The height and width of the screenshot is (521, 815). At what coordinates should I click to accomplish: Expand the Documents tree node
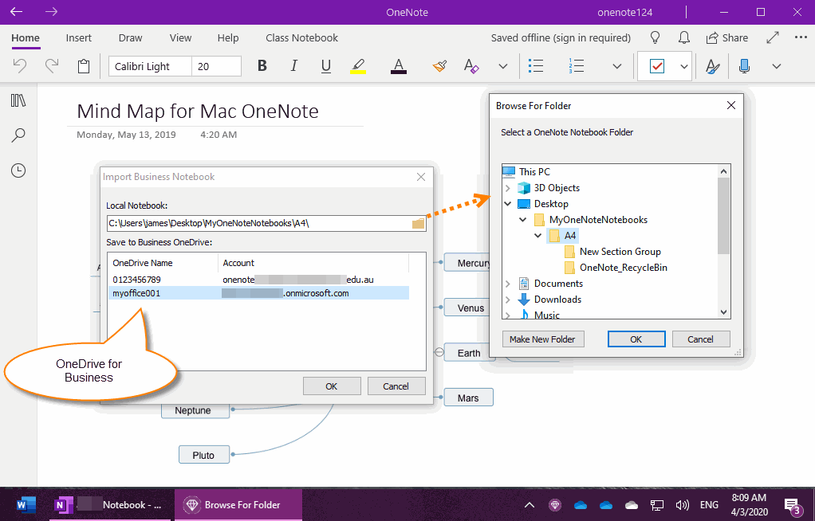pos(508,284)
